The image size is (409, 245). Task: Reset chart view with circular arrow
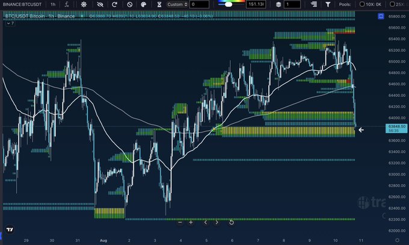coord(232,222)
